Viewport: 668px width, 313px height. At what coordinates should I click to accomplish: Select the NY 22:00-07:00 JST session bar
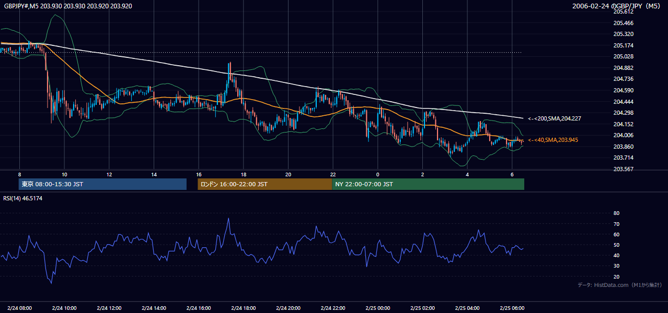click(x=428, y=184)
